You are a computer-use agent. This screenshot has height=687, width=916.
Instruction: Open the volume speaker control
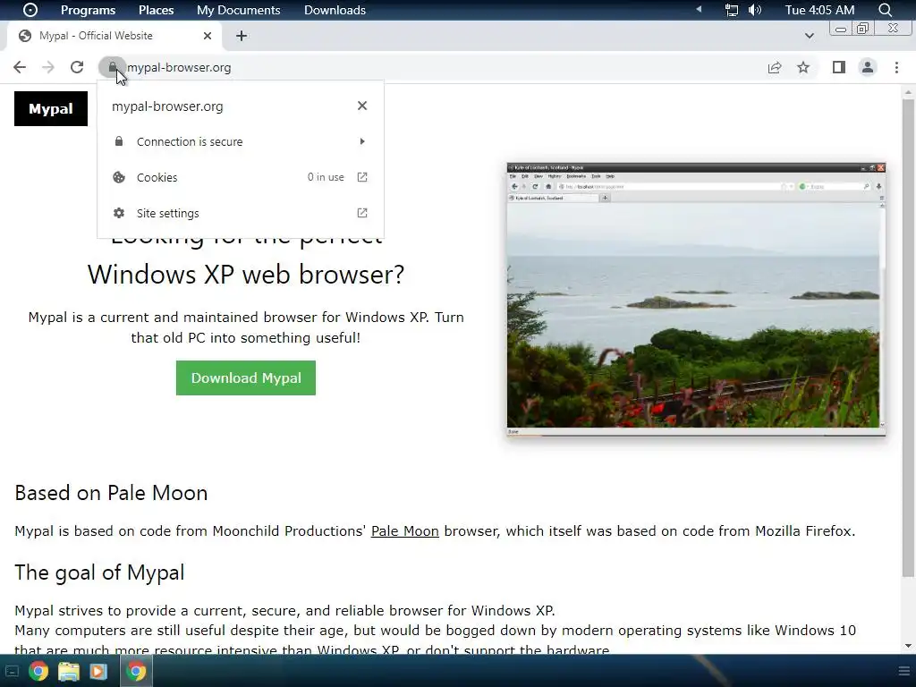point(755,10)
